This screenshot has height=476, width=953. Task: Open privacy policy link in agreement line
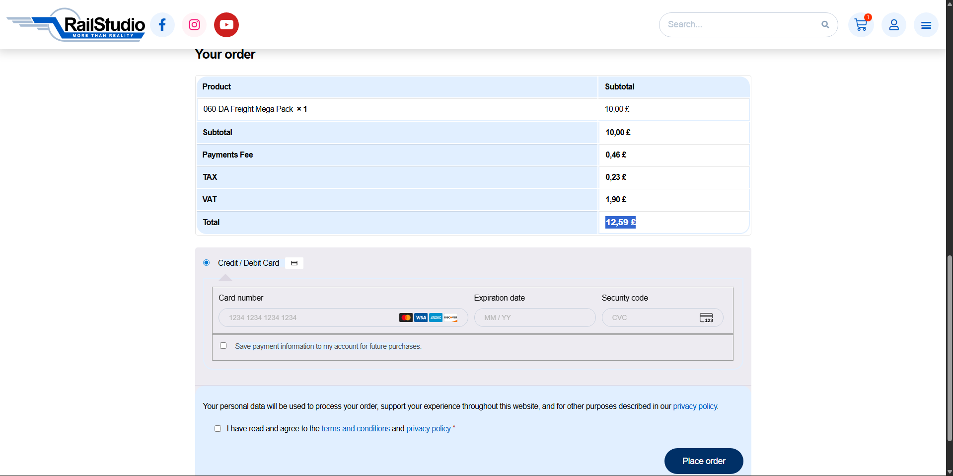click(429, 428)
